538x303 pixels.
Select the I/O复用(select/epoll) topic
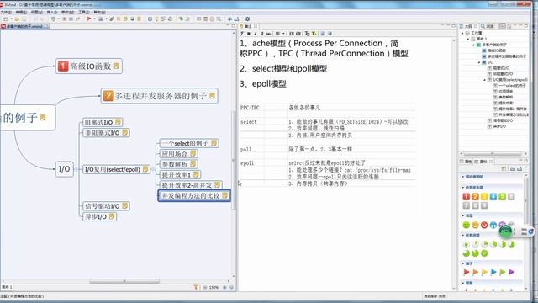pos(117,169)
